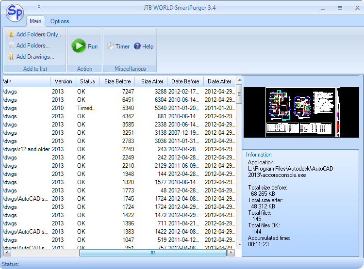Click the Help label
364x269 pixels.
coord(148,47)
